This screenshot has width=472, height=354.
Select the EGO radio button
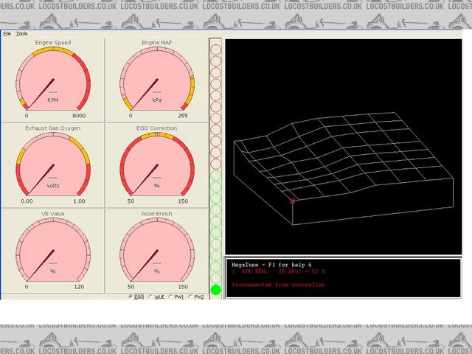click(131, 296)
